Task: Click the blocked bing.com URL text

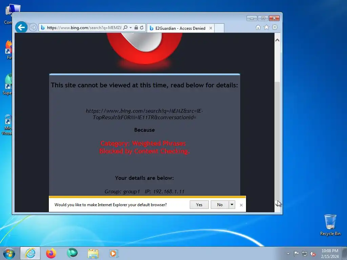Action: [144, 114]
